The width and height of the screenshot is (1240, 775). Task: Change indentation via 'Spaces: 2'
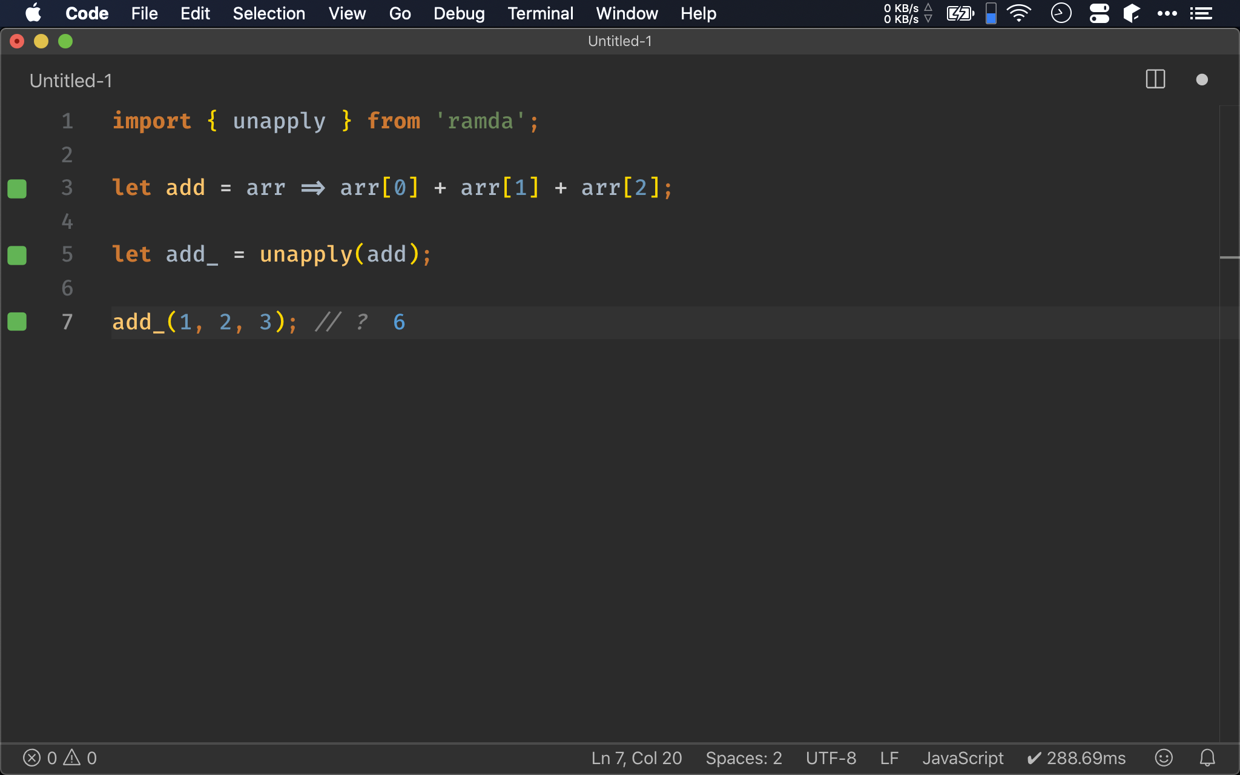(x=744, y=758)
